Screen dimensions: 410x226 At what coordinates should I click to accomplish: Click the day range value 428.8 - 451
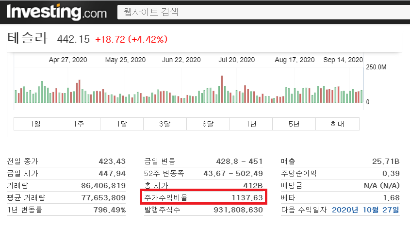pyautogui.click(x=239, y=161)
